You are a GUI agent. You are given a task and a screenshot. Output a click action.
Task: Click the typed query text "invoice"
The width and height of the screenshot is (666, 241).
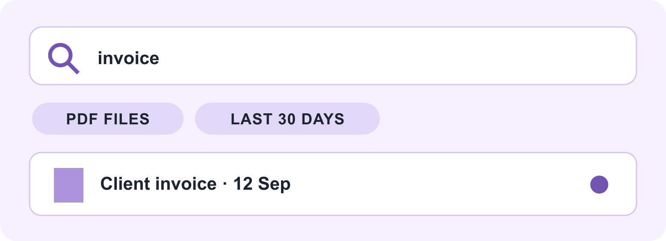(129, 58)
